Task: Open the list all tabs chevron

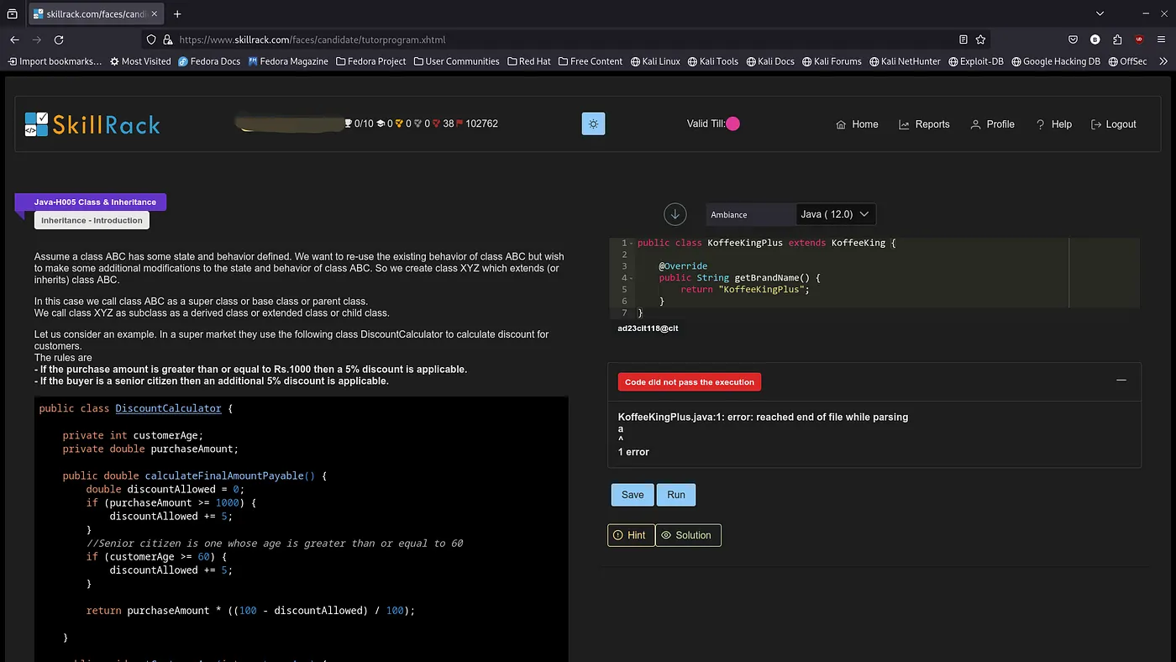Action: coord(1100,13)
